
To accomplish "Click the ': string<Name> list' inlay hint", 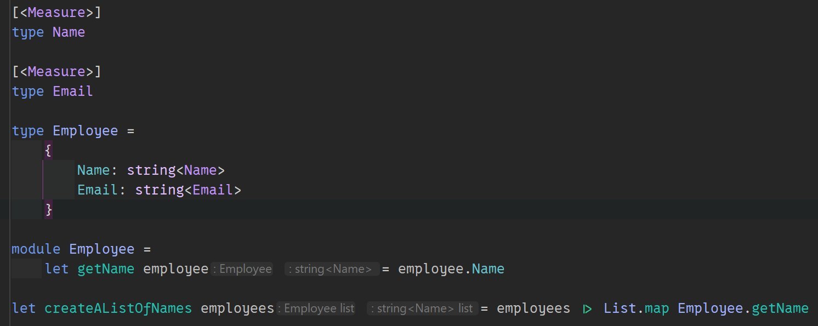I will 422,308.
